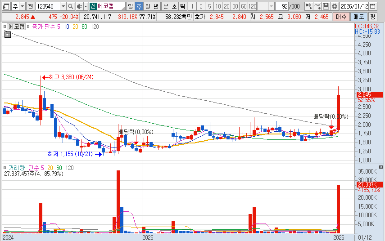Open the calendar date picker icon

373,6
